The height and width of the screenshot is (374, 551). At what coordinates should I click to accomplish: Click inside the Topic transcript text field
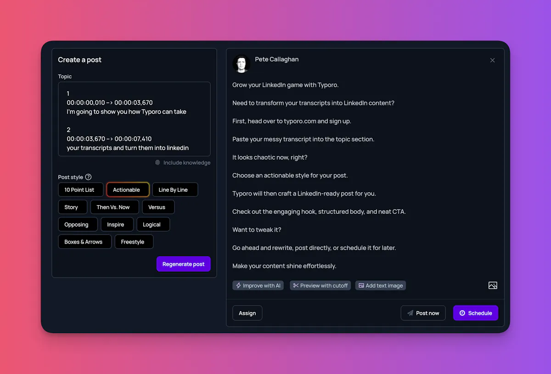(x=134, y=119)
